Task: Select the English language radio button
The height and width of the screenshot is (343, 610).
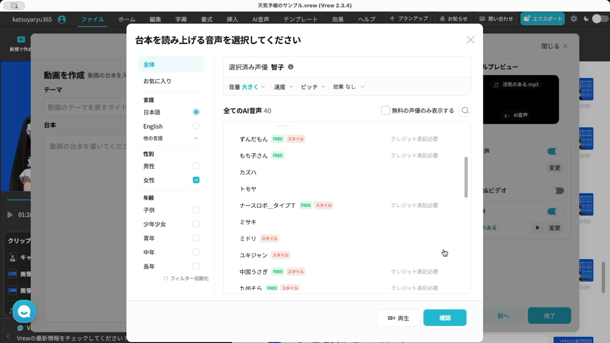Action: coord(196,126)
